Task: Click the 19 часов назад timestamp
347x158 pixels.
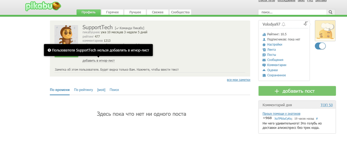Action: 304,119
